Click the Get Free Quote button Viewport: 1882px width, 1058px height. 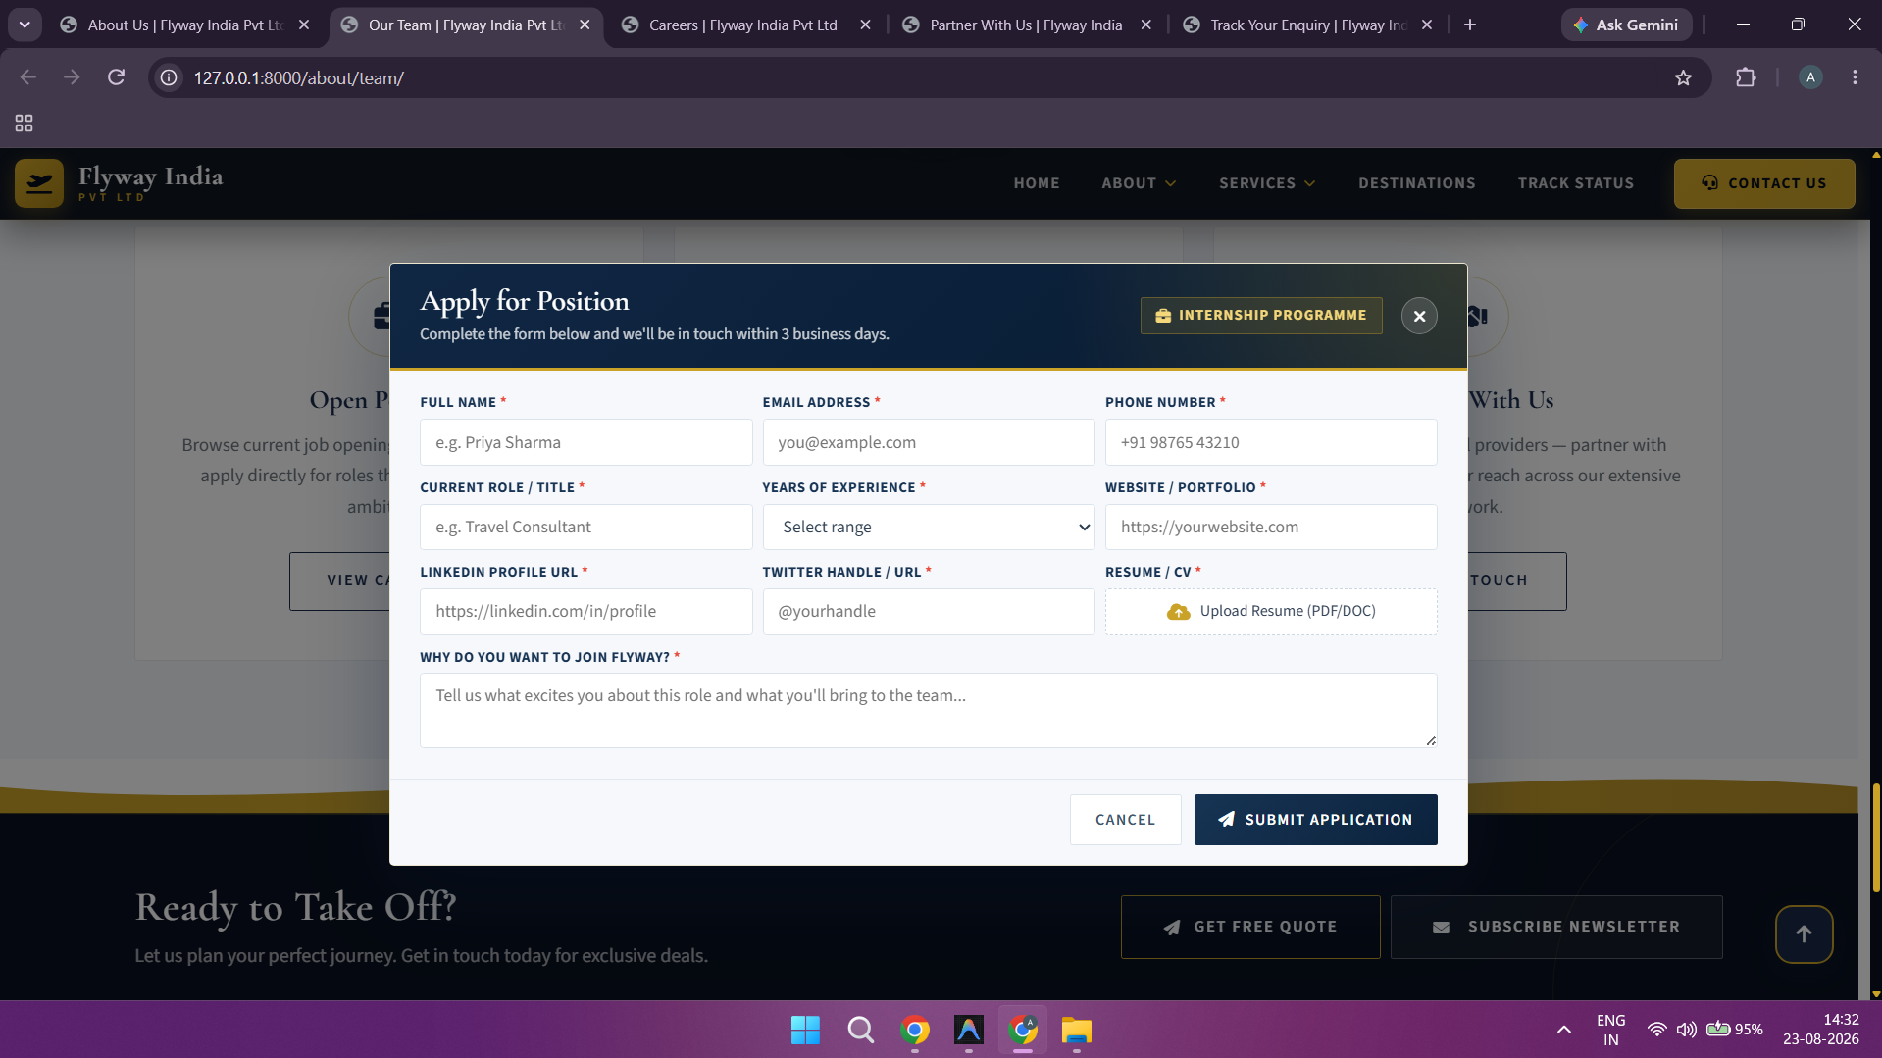(1249, 927)
